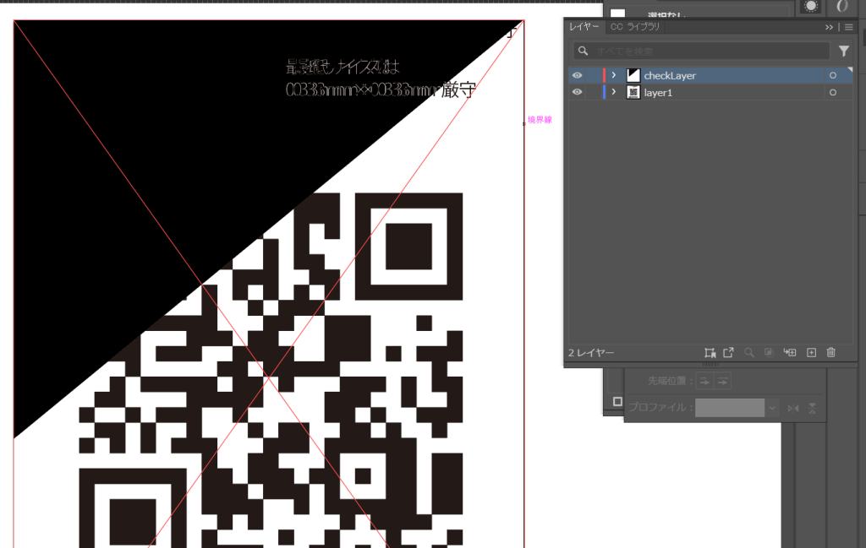The width and height of the screenshot is (866, 548).
Task: Switch to the CC ライブラリ tab
Action: 634,26
